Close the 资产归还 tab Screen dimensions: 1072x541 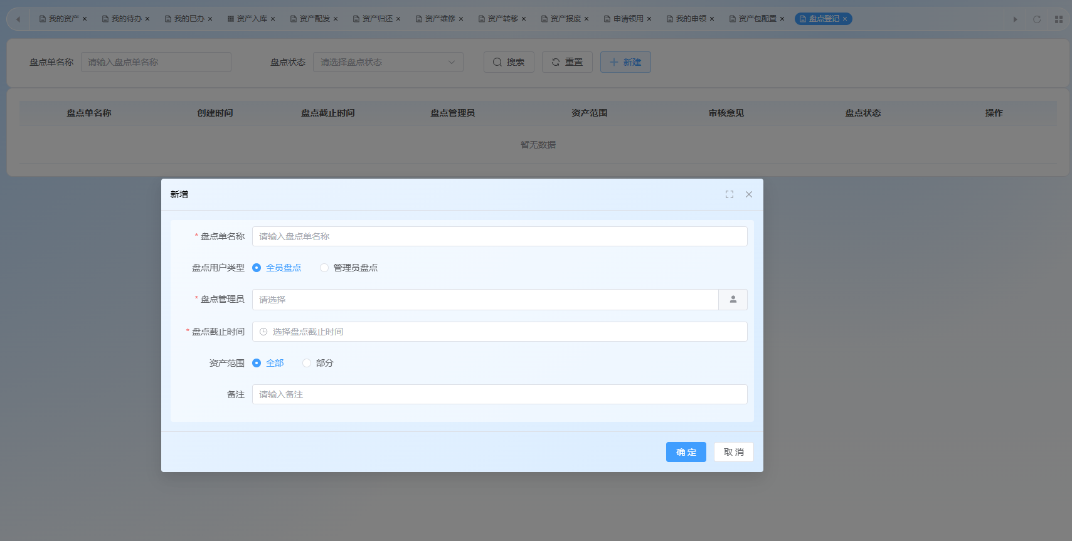398,19
